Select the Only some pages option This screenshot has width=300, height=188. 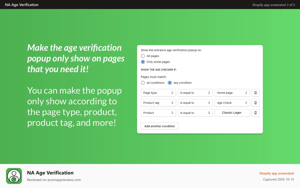click(143, 62)
